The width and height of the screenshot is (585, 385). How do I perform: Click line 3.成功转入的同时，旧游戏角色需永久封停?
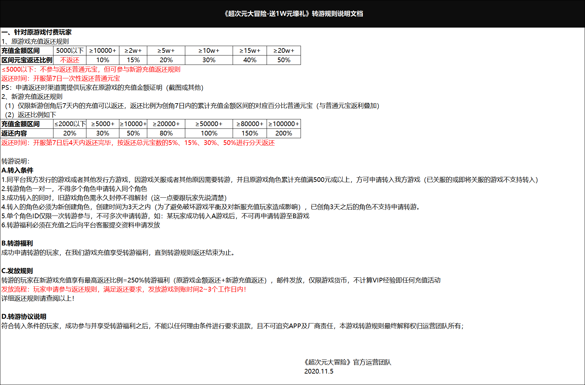[x=114, y=198]
